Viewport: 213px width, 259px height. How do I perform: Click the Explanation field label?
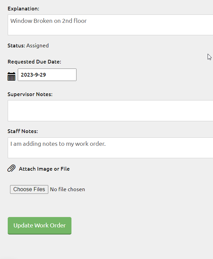23,8
